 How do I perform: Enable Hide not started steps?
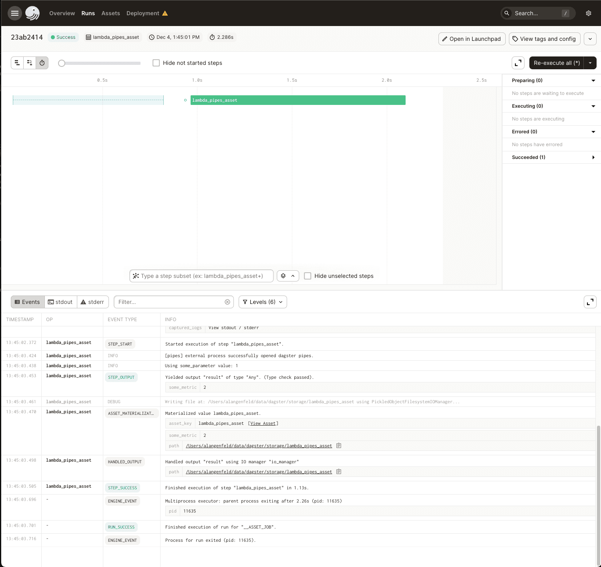(x=156, y=63)
